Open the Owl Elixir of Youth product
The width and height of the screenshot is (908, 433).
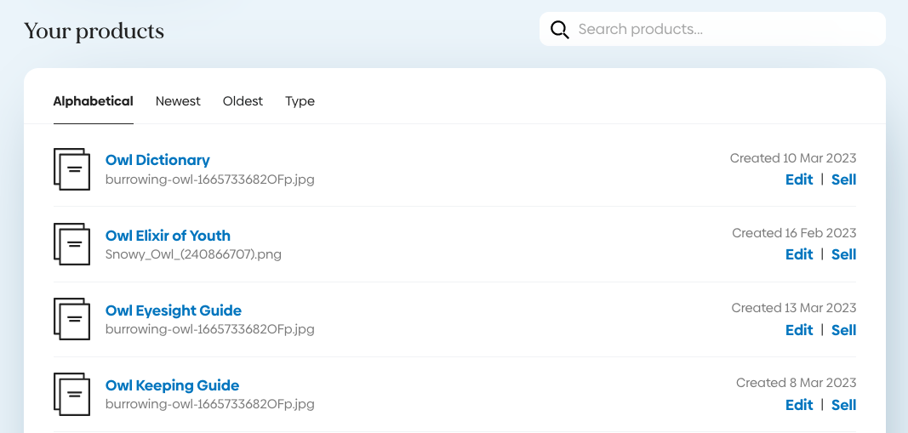pyautogui.click(x=168, y=236)
